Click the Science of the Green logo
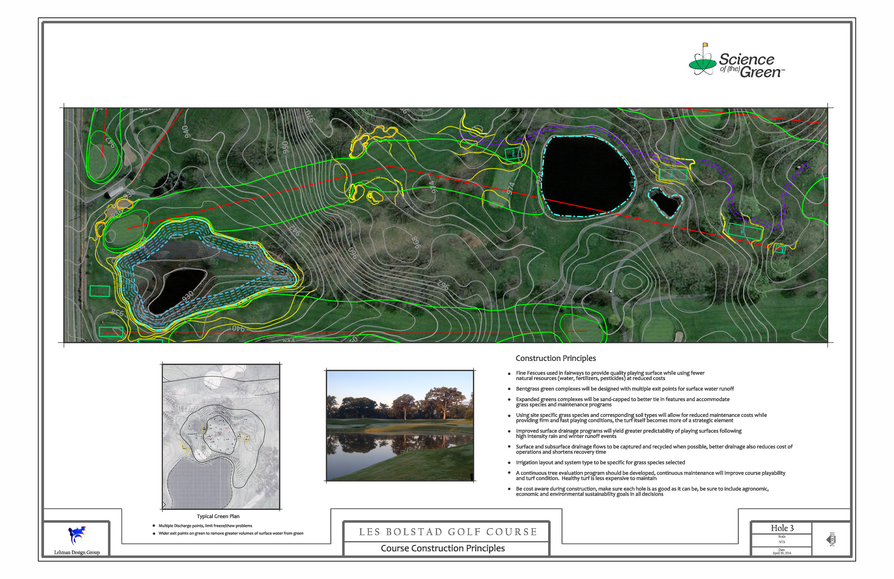The image size is (894, 579). (736, 60)
